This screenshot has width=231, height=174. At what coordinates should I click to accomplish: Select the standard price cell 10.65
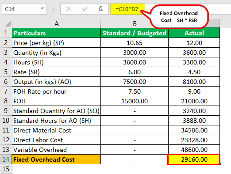135,43
